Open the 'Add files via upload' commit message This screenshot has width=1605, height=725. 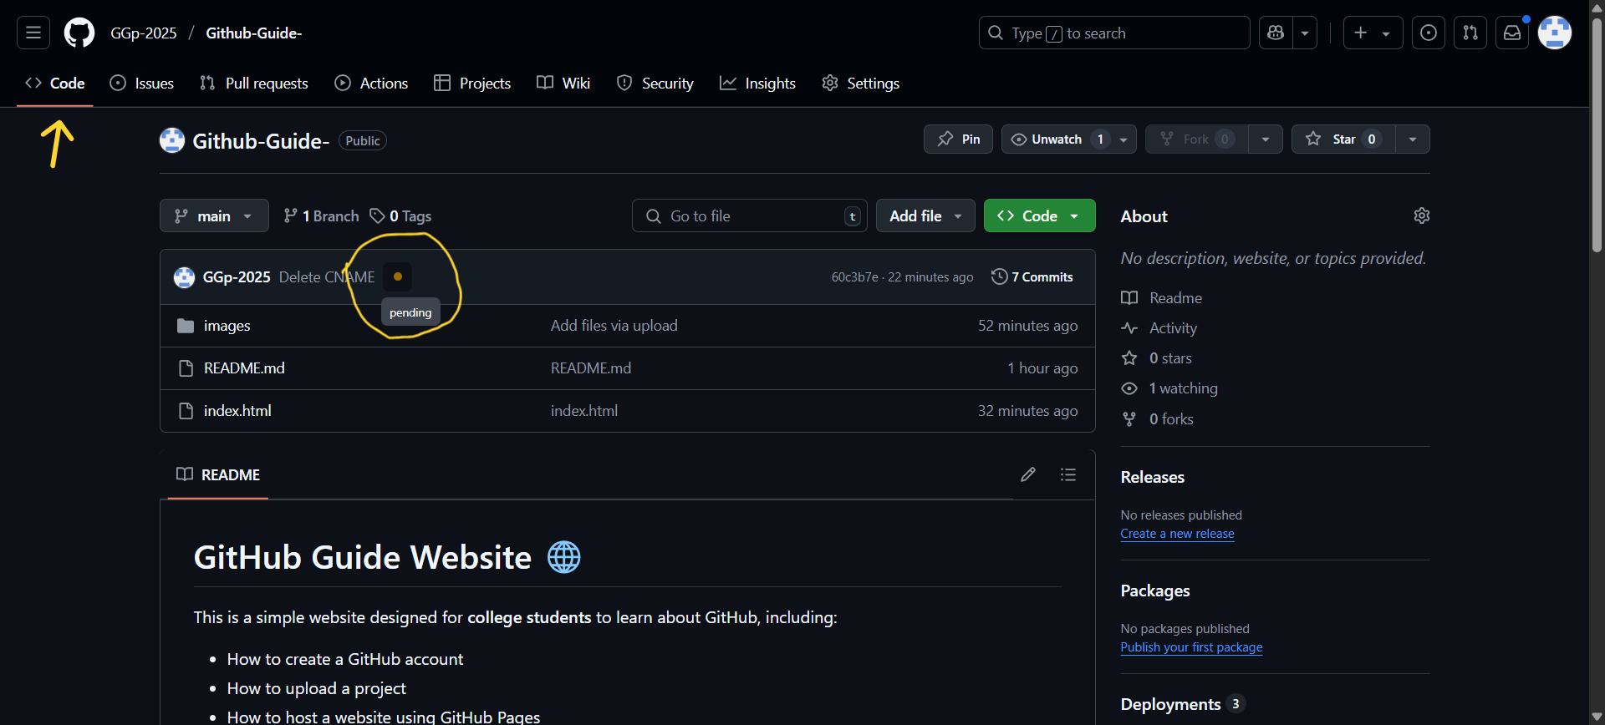point(614,326)
